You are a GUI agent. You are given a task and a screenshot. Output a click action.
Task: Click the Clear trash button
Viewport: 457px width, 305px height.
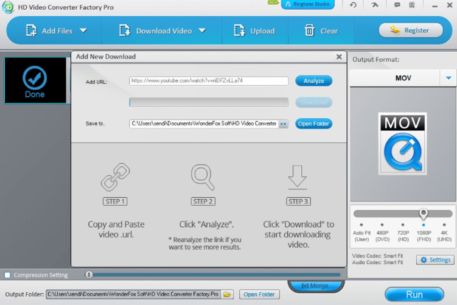point(321,31)
